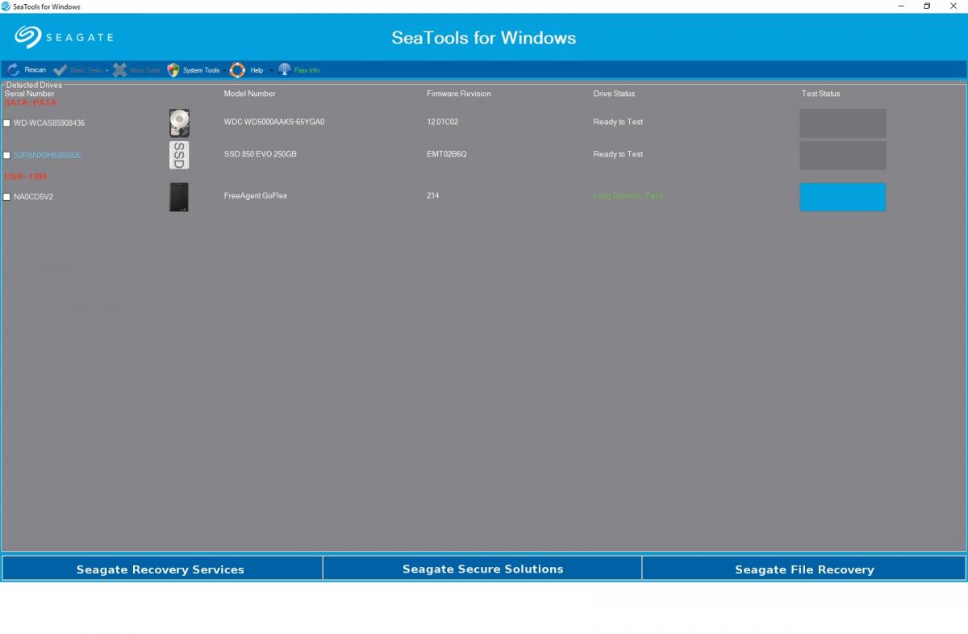This screenshot has height=634, width=968.
Task: Click the Rescan toolbar button
Action: coord(27,70)
